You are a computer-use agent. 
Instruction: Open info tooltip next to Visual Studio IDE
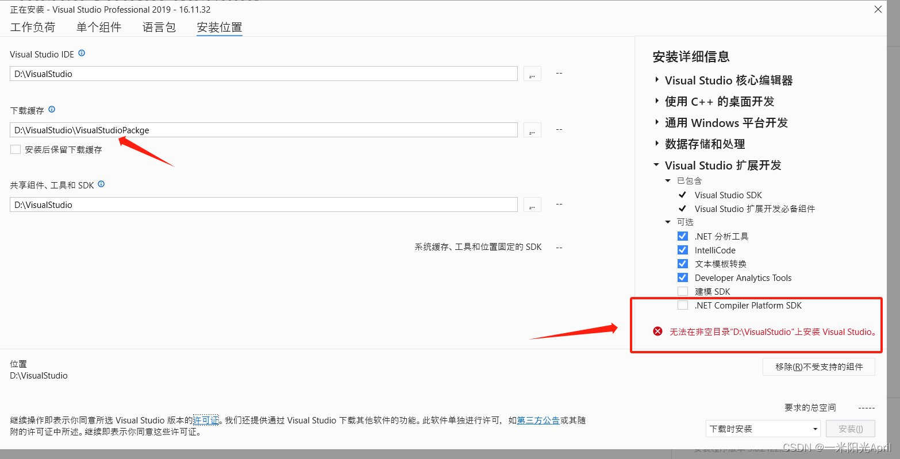click(82, 53)
